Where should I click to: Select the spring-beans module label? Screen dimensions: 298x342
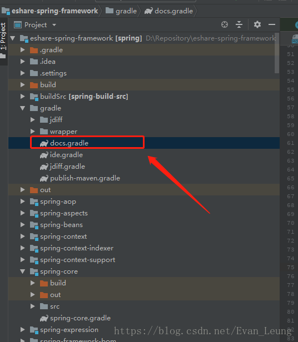click(x=61, y=225)
